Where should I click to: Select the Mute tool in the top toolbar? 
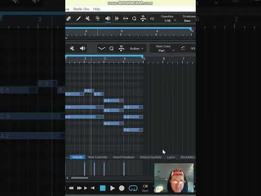pos(88,19)
